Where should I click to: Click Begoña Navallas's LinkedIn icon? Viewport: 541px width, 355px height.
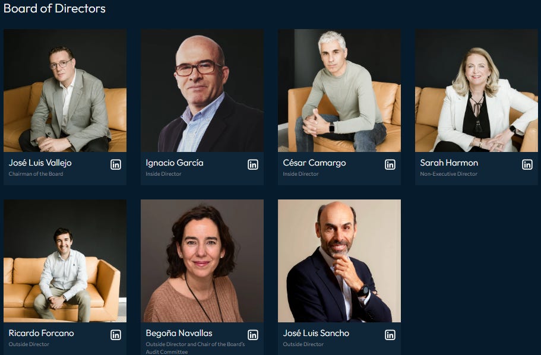(253, 335)
